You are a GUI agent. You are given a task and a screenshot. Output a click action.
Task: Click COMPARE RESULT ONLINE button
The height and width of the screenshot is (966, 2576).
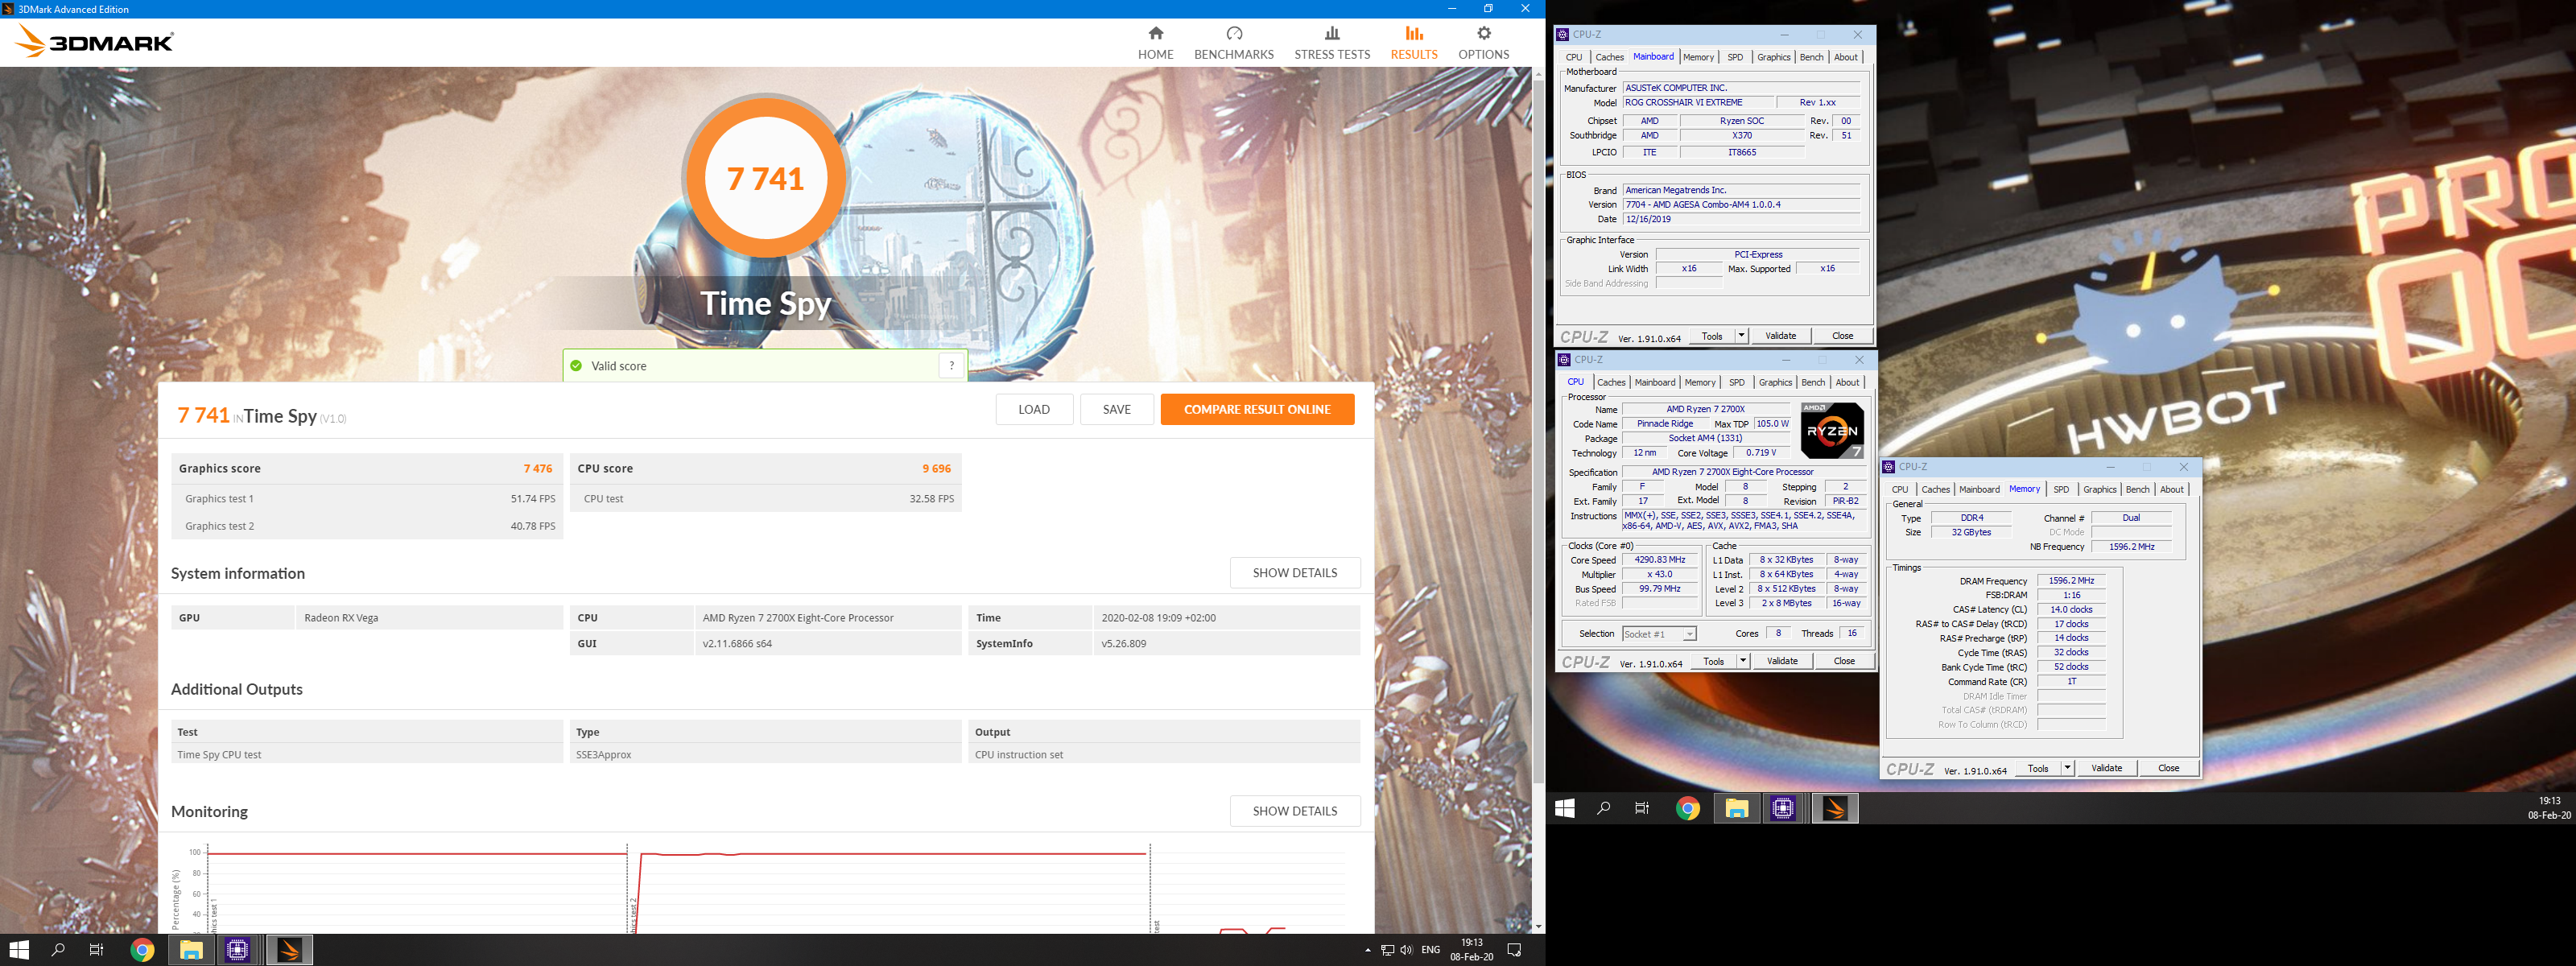pyautogui.click(x=1257, y=409)
